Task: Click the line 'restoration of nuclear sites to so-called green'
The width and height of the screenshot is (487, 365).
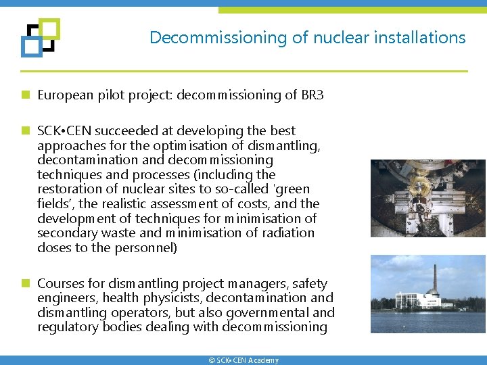Action: pyautogui.click(x=174, y=189)
